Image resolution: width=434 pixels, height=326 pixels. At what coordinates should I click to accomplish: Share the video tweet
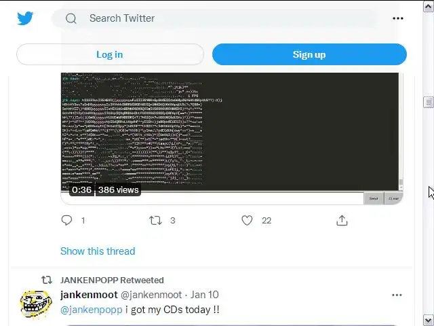pyautogui.click(x=342, y=220)
